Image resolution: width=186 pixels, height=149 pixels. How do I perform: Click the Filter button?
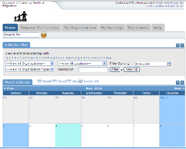coord(115,69)
